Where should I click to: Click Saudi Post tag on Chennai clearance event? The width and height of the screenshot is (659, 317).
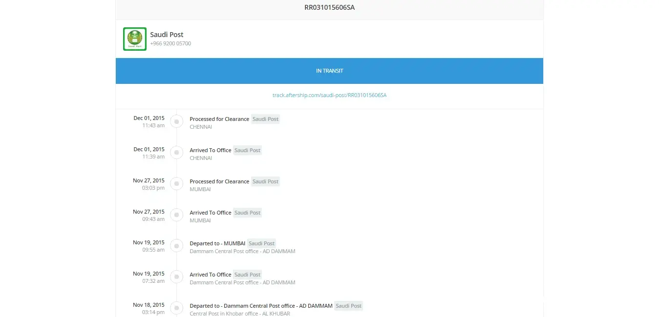pos(265,119)
